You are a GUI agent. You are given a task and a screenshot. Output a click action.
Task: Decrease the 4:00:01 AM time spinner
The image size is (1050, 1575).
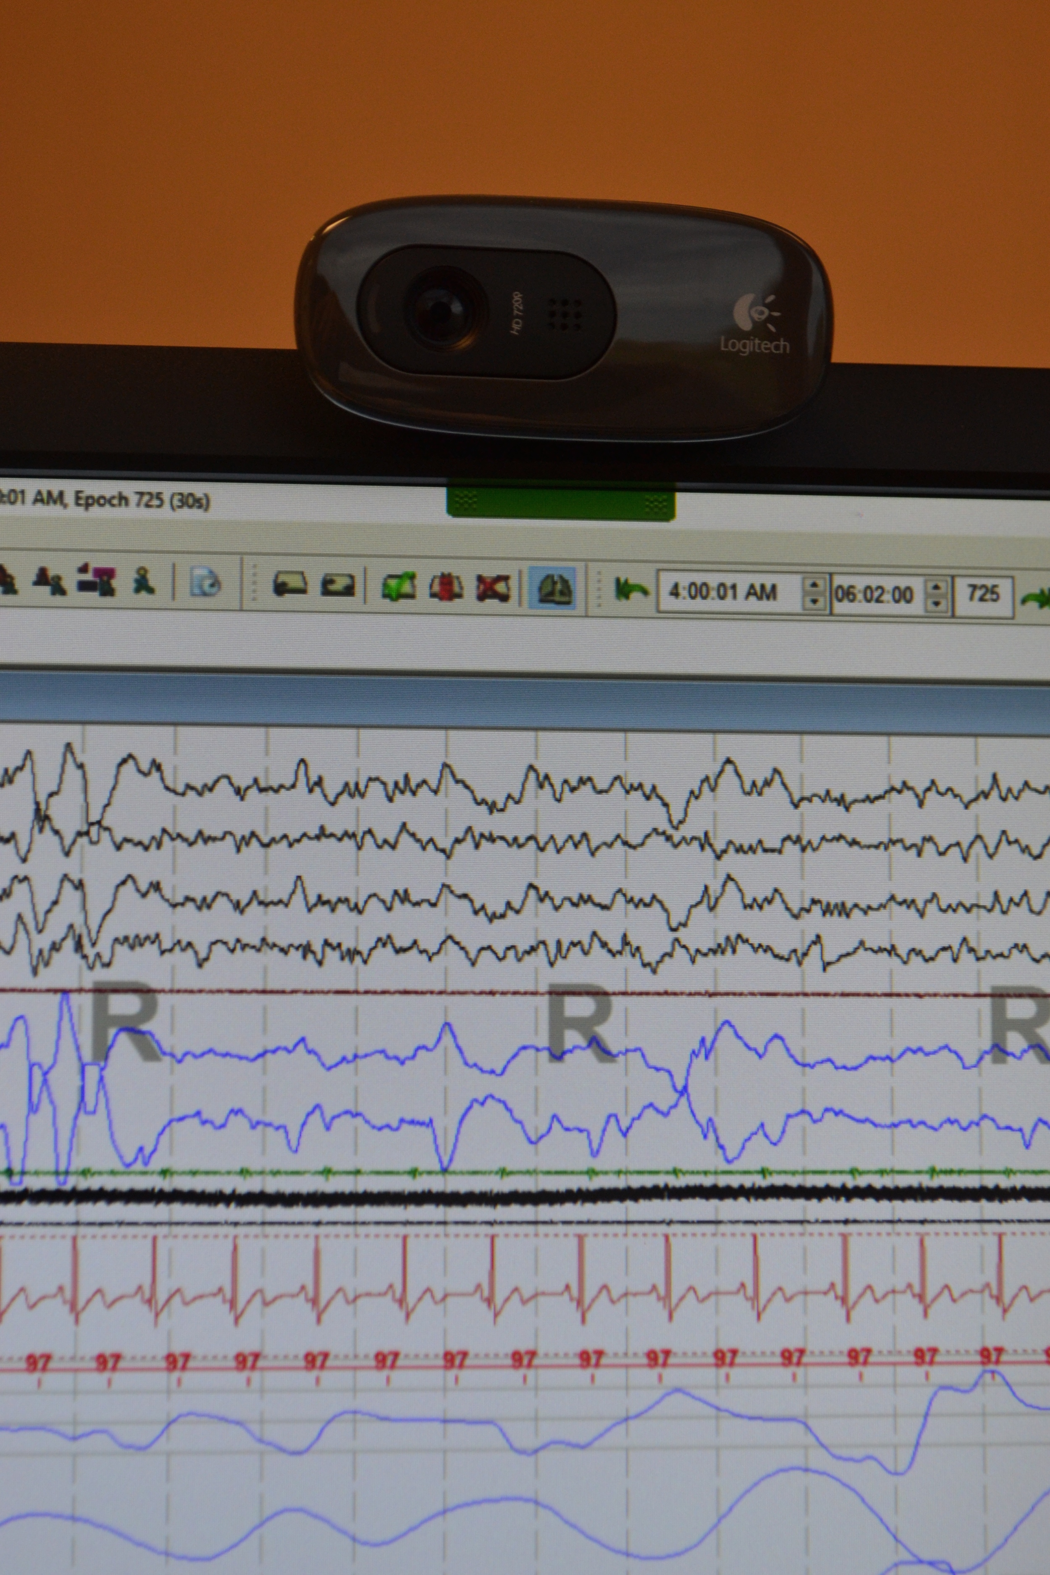[x=814, y=601]
